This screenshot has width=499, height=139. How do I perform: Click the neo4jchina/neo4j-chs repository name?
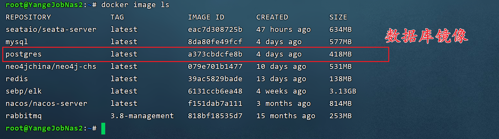51,67
